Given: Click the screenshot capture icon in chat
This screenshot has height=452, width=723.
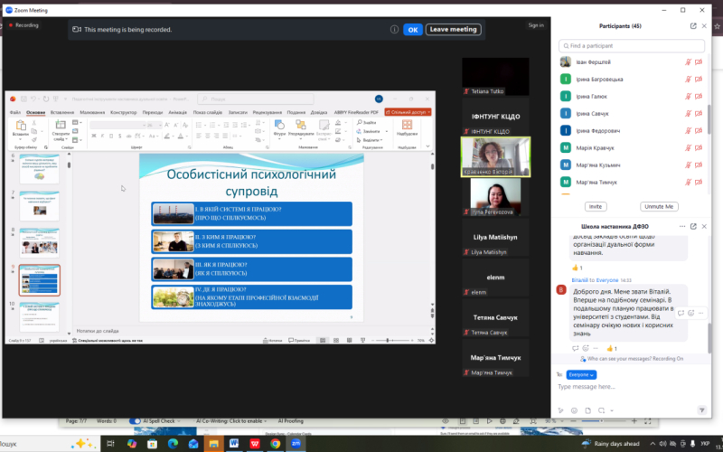Looking at the screenshot, I should 601,410.
